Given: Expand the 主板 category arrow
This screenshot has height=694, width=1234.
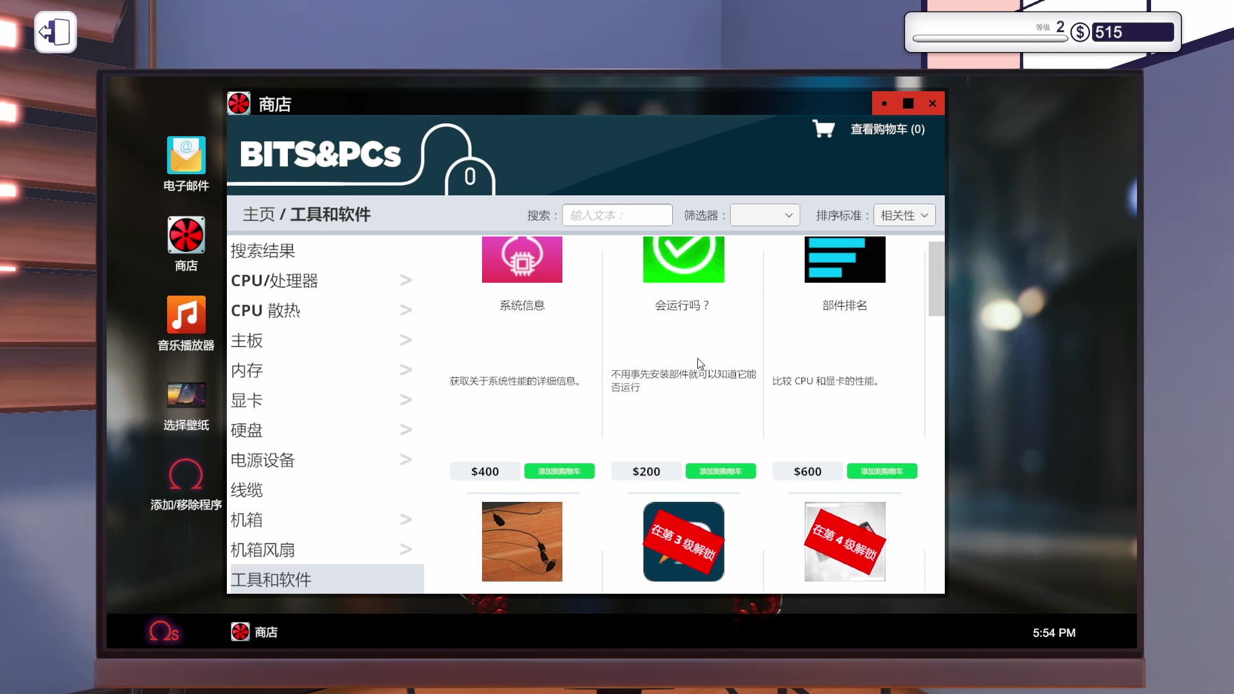Looking at the screenshot, I should point(406,340).
